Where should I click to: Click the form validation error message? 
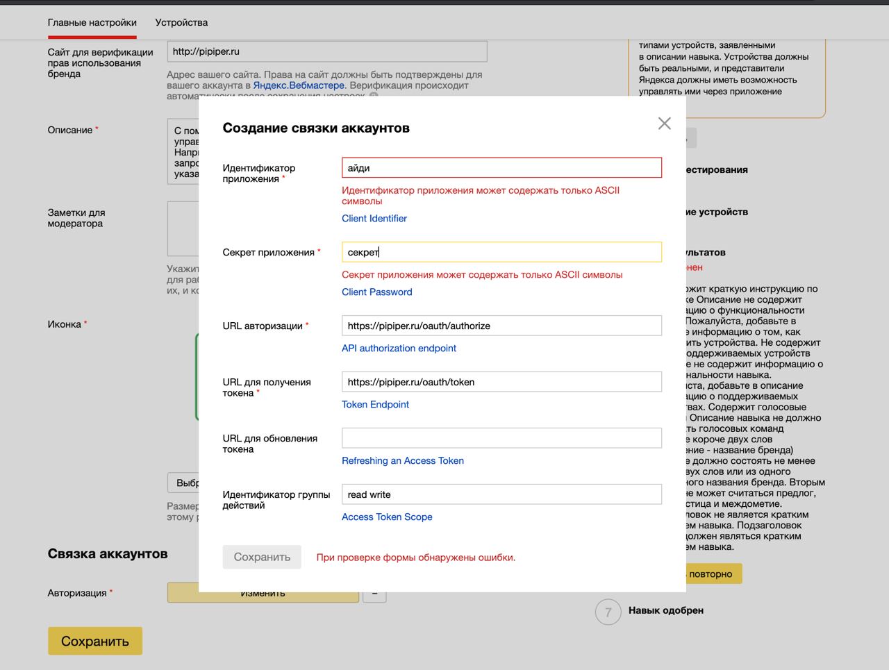pyautogui.click(x=416, y=558)
